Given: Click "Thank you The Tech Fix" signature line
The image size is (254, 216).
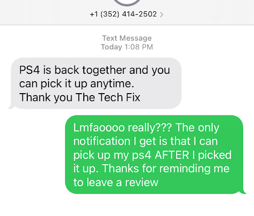Looking at the screenshot, I should [80, 97].
